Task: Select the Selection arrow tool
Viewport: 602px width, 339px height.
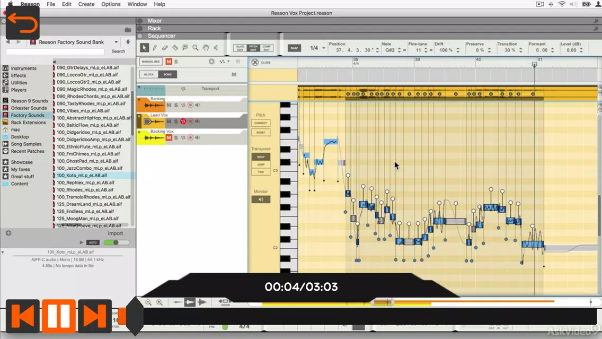Action: 144,48
